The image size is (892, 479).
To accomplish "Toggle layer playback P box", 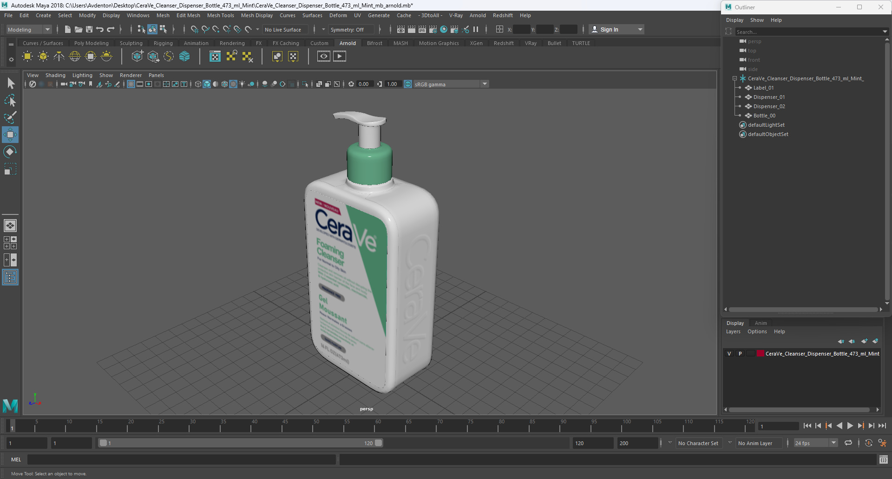I will [740, 354].
